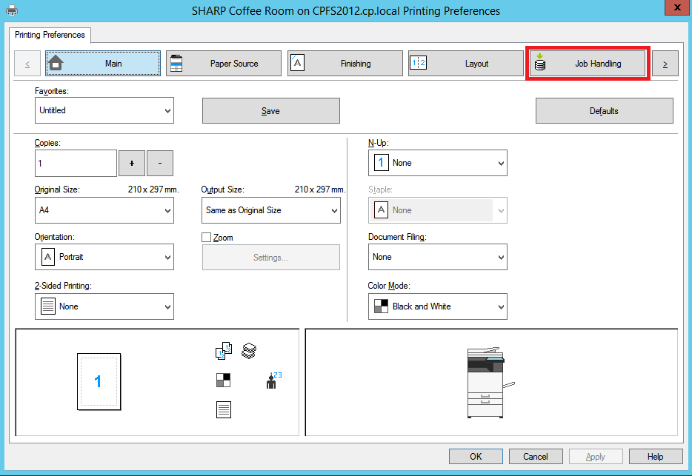The width and height of the screenshot is (692, 476).
Task: Close the Printing Preferences window
Action: pyautogui.click(x=677, y=7)
